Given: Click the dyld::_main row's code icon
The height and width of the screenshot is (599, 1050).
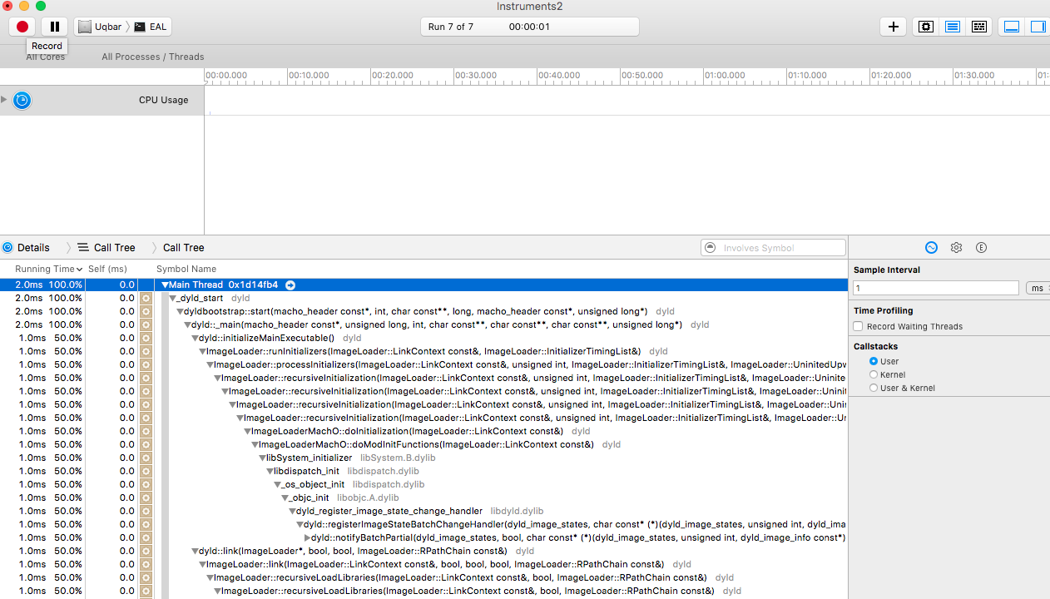Looking at the screenshot, I should [146, 324].
